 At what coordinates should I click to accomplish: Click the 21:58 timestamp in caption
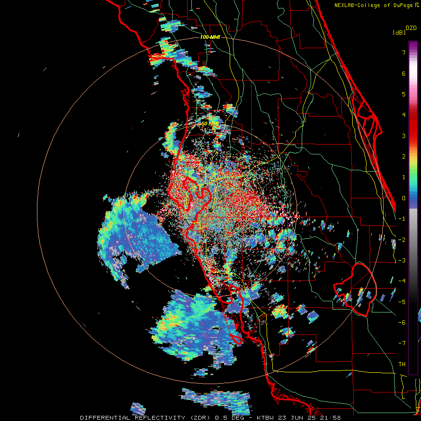click(x=331, y=418)
